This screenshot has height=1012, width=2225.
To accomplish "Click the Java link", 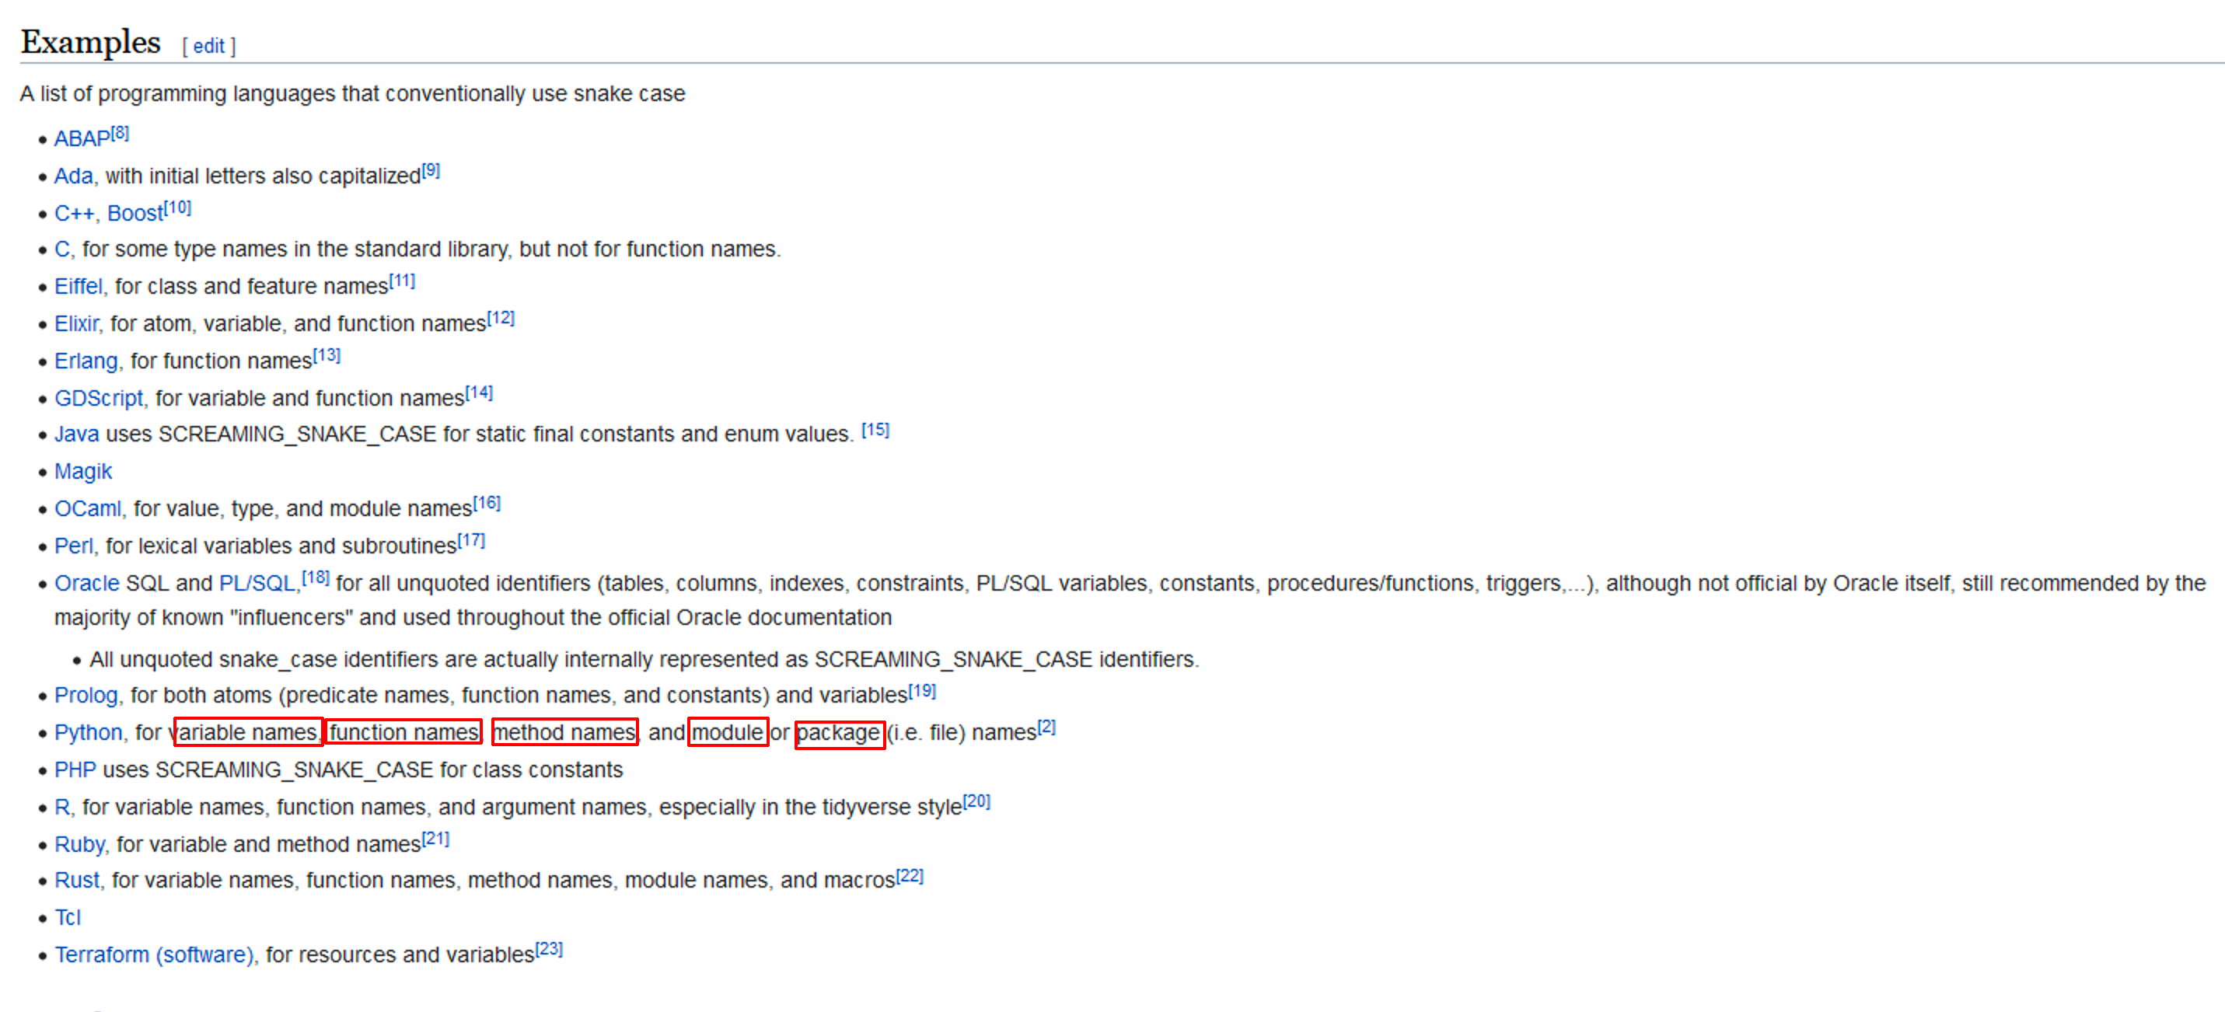I will pyautogui.click(x=77, y=434).
